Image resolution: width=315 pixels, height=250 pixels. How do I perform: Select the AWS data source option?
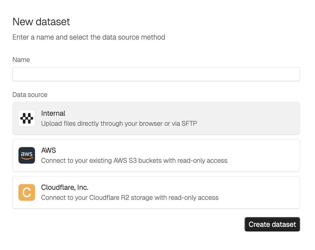(x=156, y=155)
